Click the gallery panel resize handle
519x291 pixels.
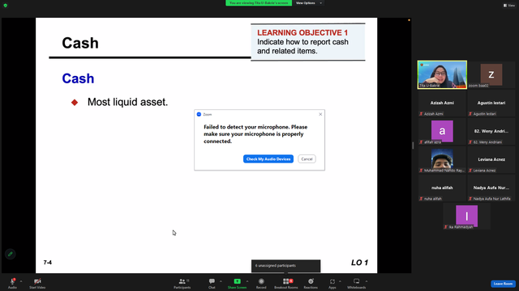pyautogui.click(x=413, y=145)
